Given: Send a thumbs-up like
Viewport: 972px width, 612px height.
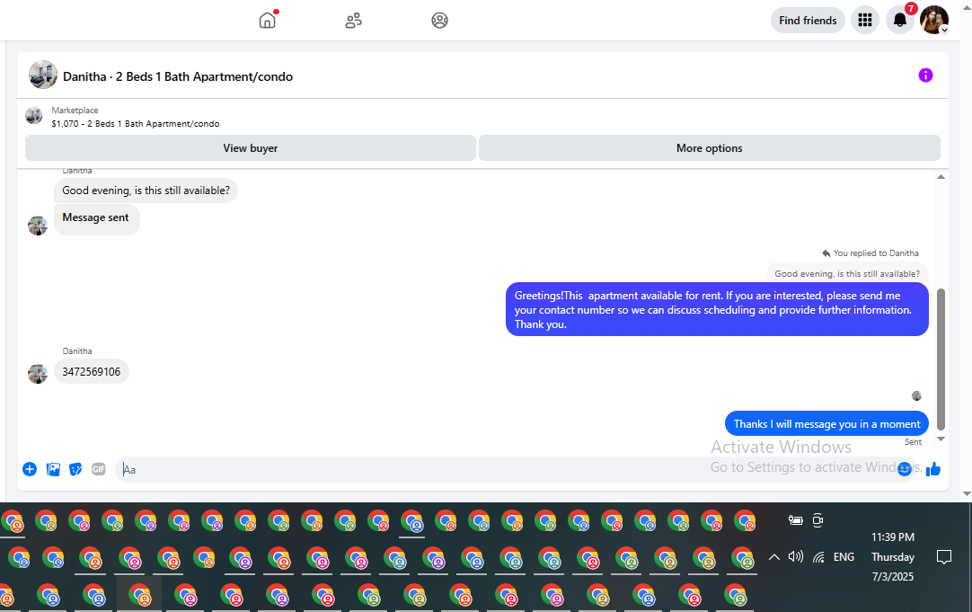Looking at the screenshot, I should [933, 469].
